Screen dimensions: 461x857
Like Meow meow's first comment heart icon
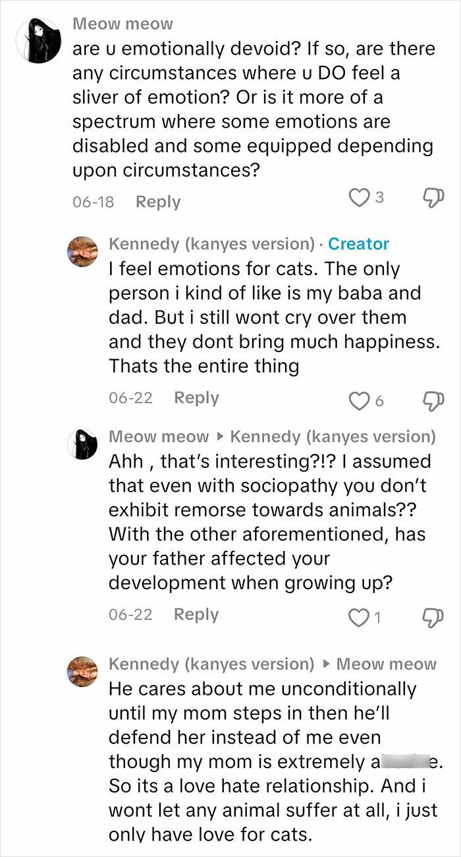pyautogui.click(x=358, y=195)
